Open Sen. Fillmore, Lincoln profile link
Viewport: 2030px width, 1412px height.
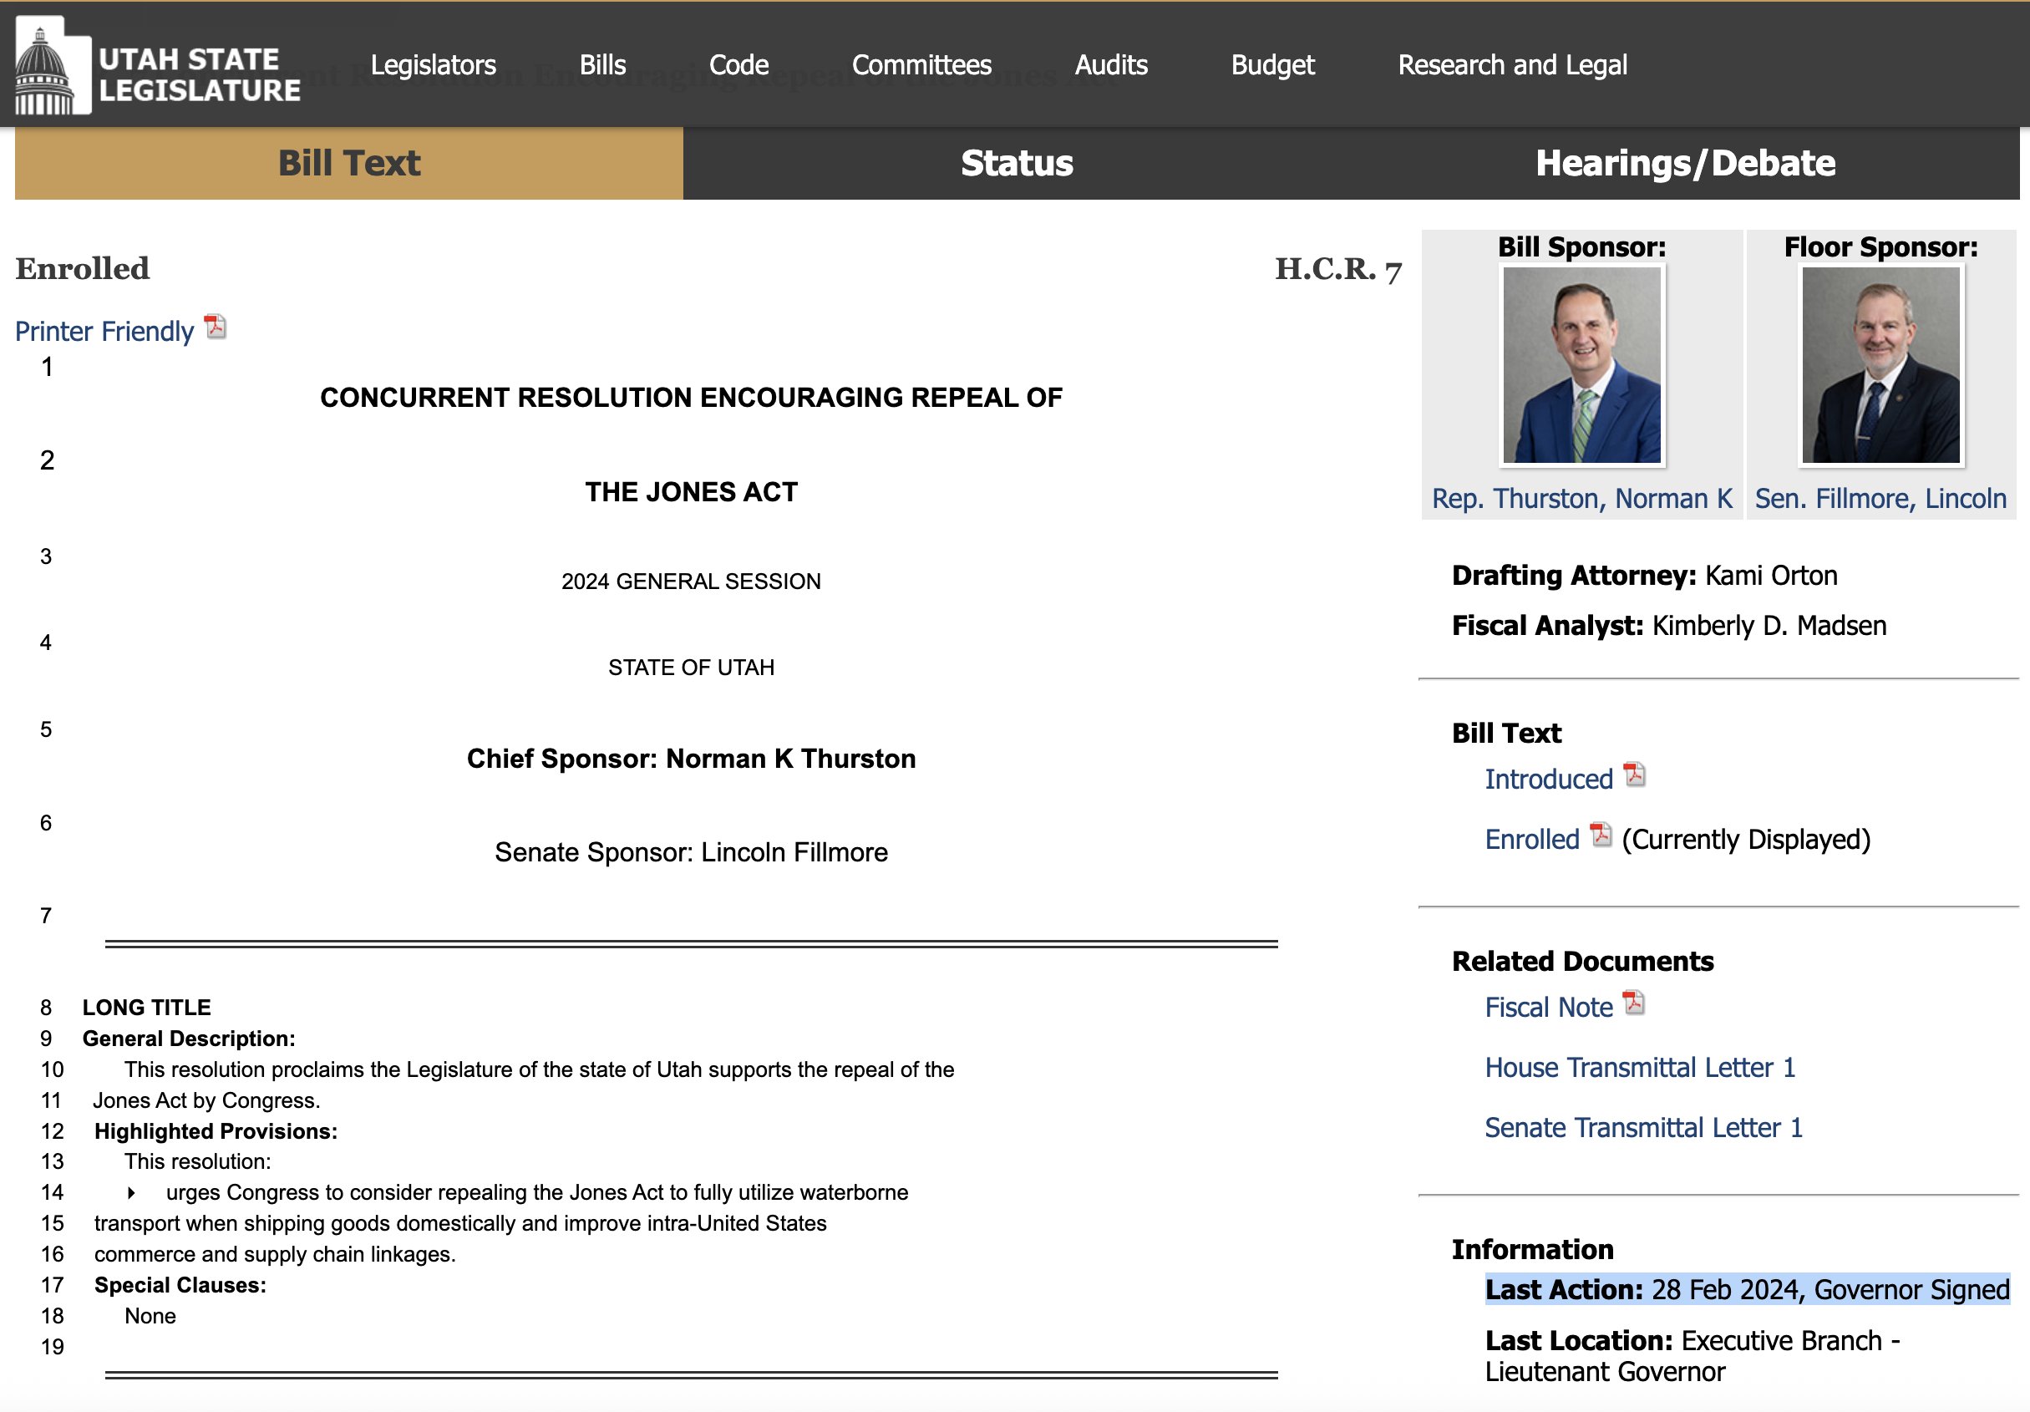(1880, 499)
